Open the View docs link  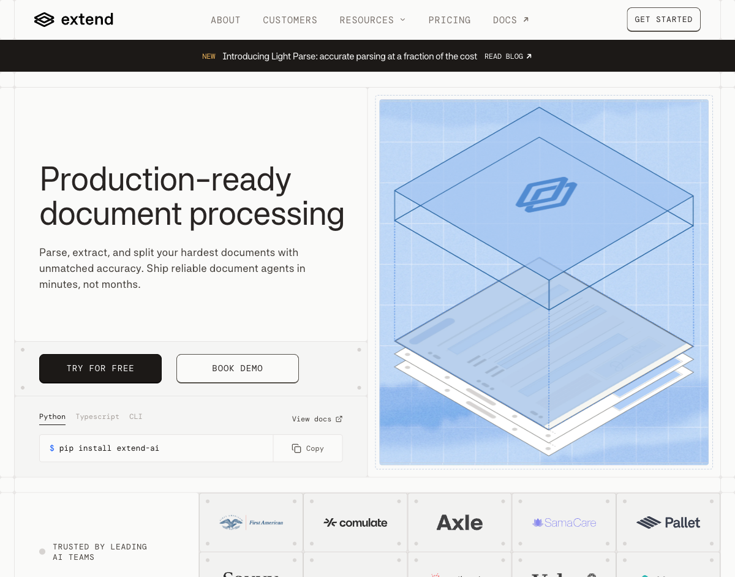pyautogui.click(x=317, y=419)
